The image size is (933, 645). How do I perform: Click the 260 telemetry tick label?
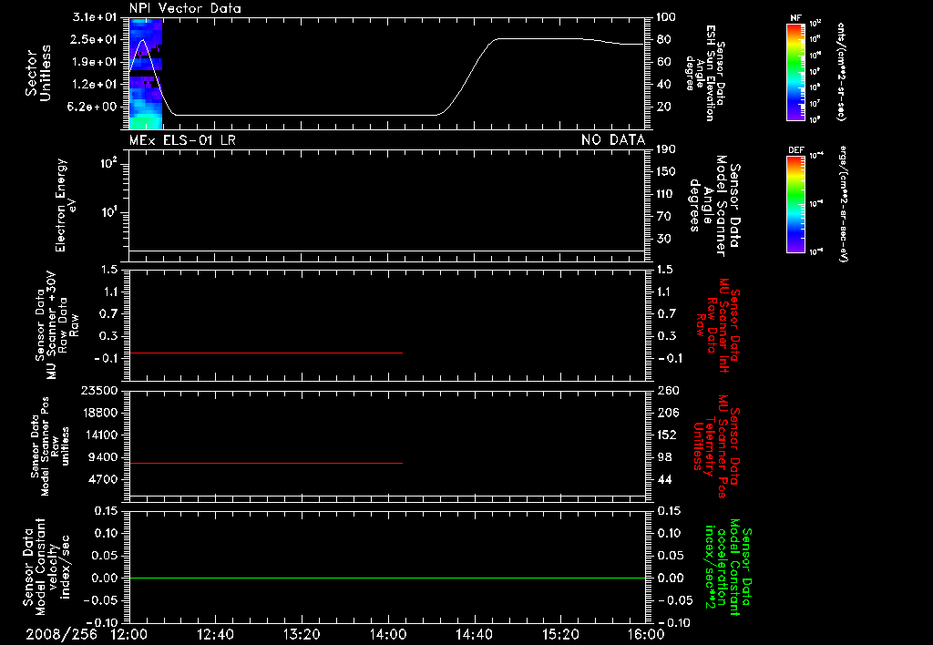click(x=668, y=390)
